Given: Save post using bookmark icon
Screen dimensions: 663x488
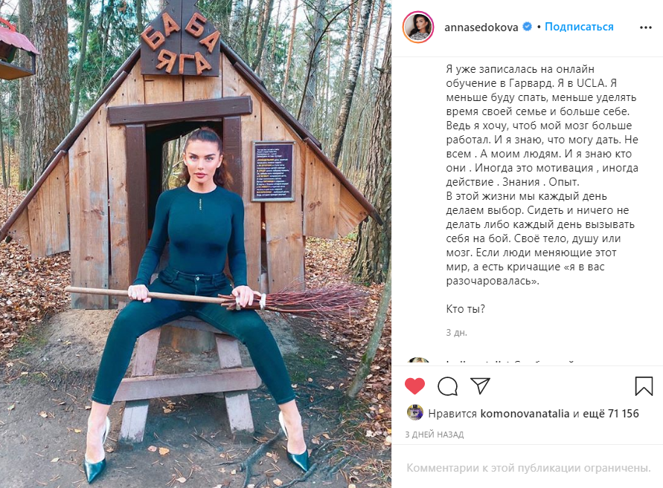Looking at the screenshot, I should [644, 385].
